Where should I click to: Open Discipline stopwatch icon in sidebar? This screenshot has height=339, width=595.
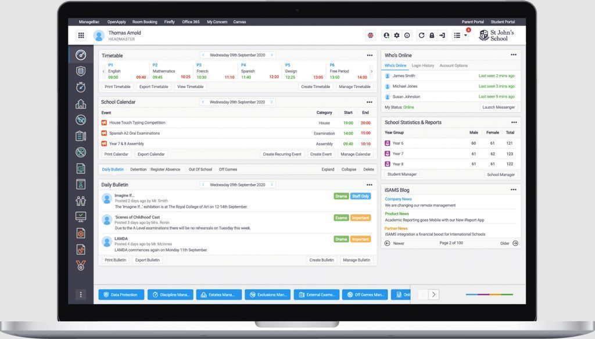tap(80, 87)
